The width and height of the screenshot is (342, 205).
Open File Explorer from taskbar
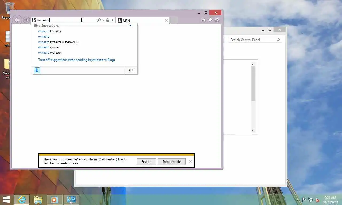(x=38, y=200)
